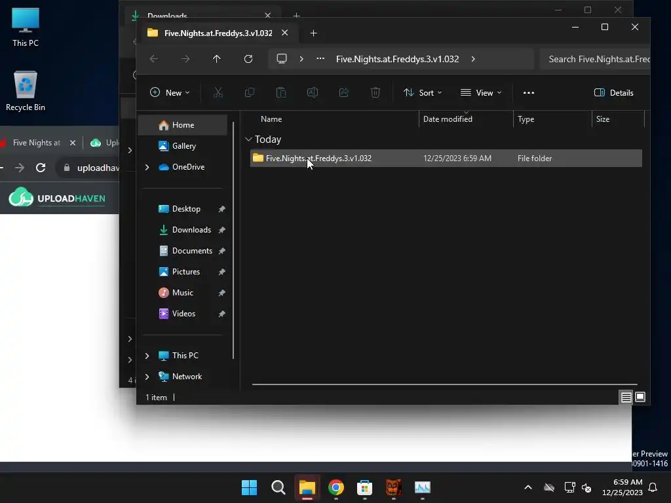Image resolution: width=671 pixels, height=503 pixels.
Task: Expand chevron after Five.Nights.at.Freddys.3.v1.032 in address bar
Action: [473, 59]
